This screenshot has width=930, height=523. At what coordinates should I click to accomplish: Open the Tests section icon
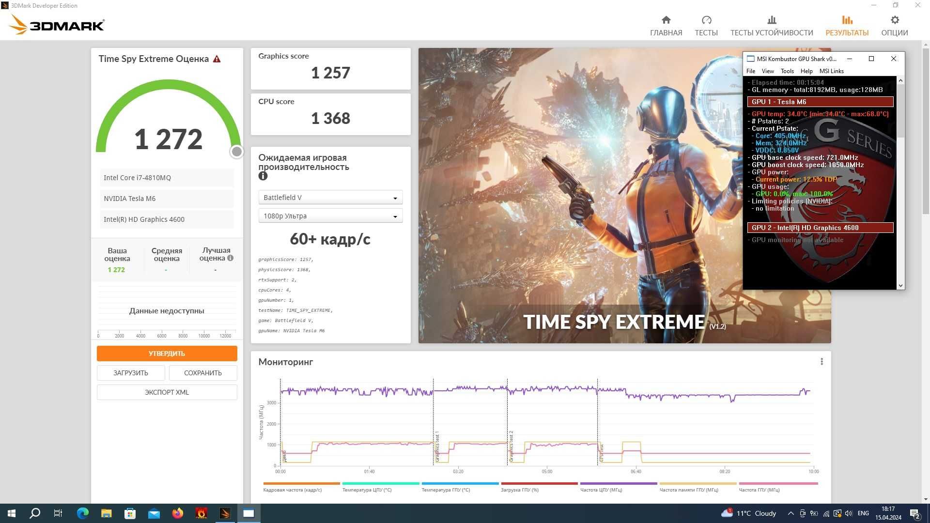point(705,20)
